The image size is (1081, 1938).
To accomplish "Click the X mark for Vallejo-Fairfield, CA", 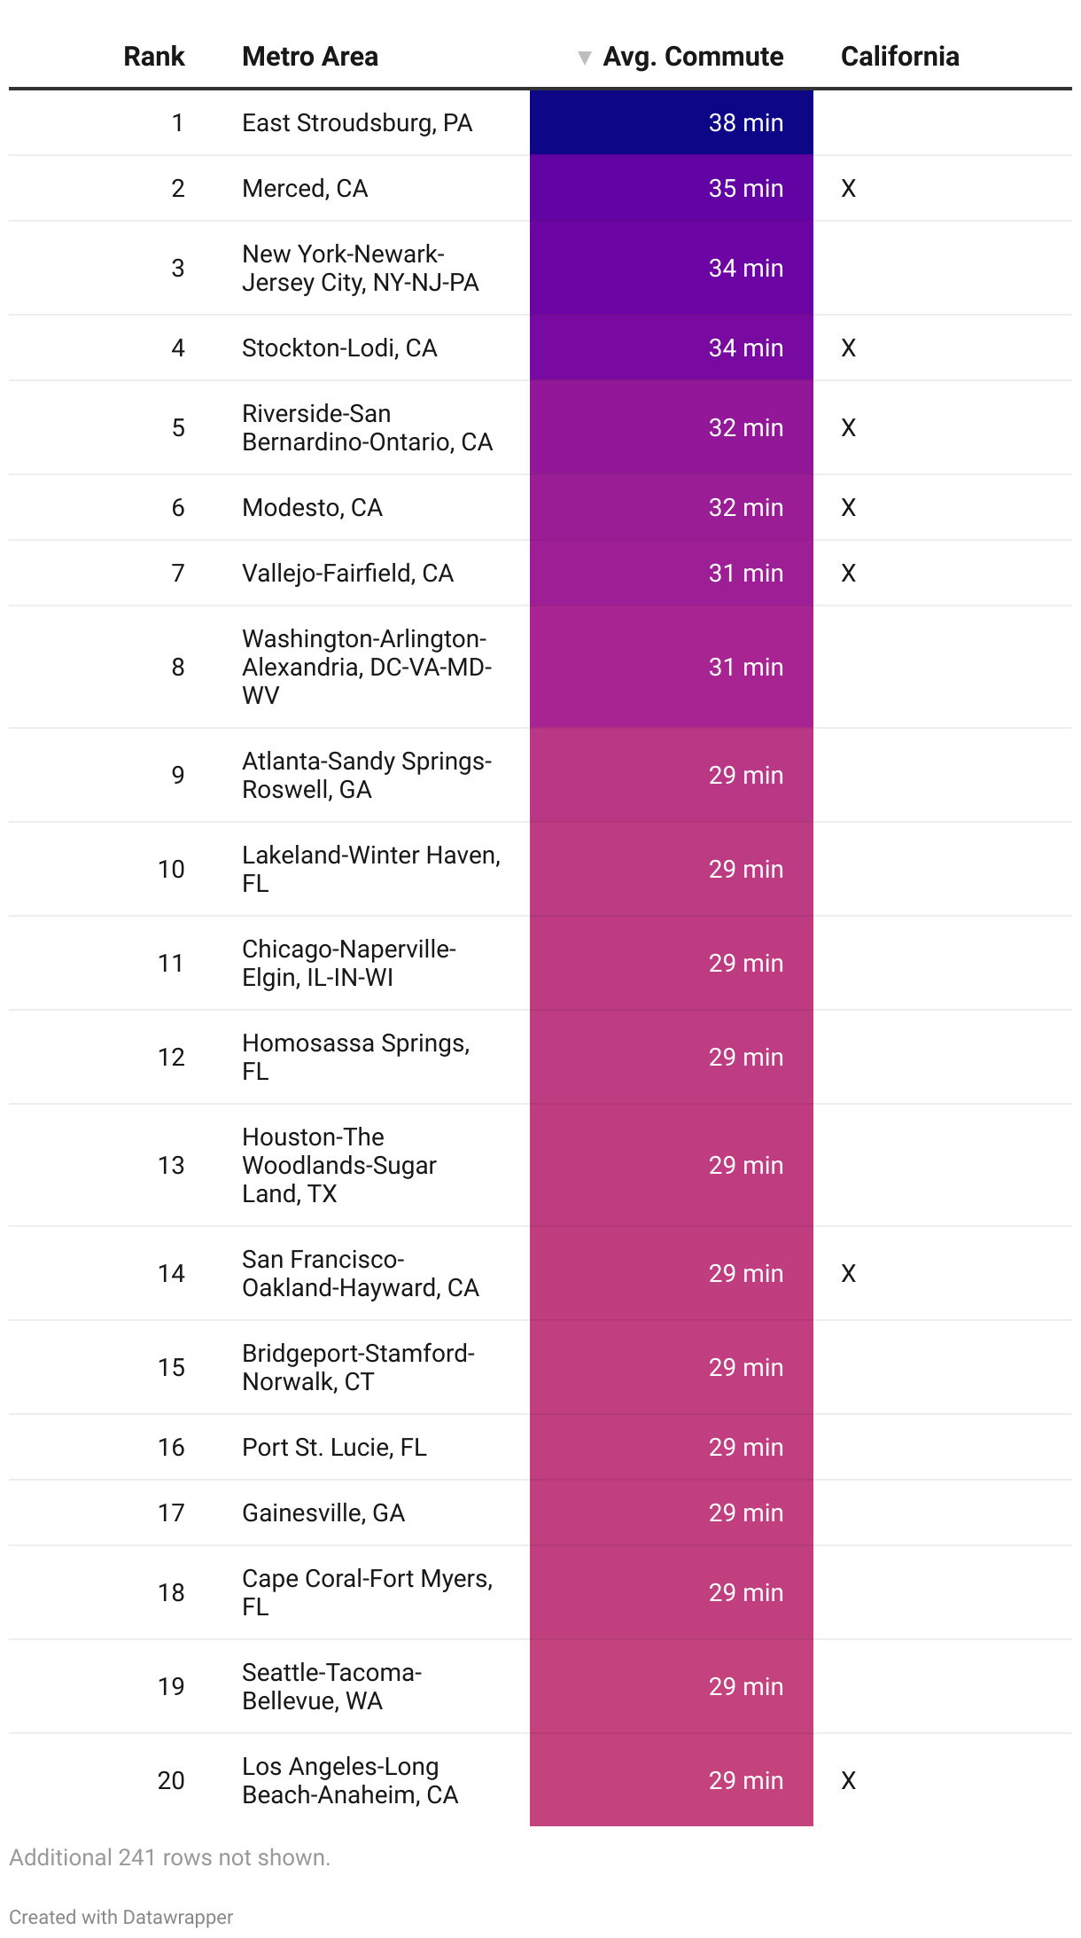I will point(849,573).
